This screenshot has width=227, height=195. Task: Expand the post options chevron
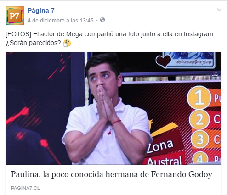(x=219, y=10)
